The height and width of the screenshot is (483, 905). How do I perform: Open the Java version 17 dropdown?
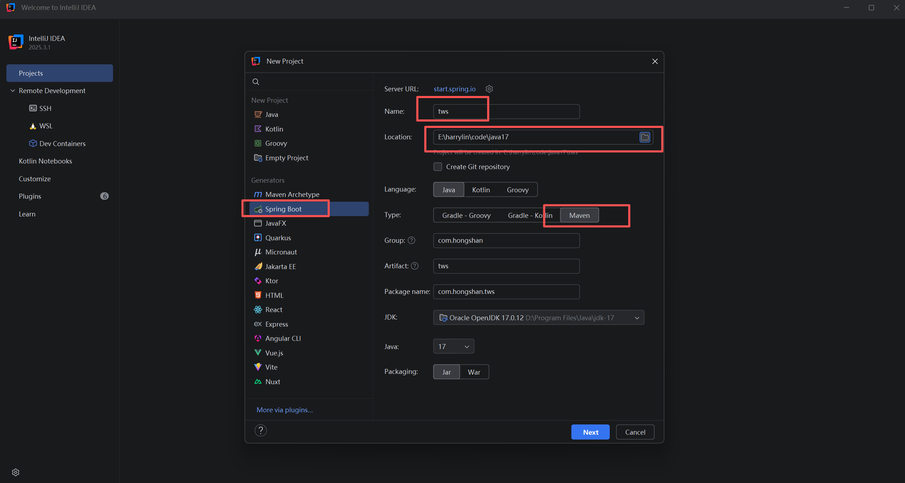click(453, 347)
